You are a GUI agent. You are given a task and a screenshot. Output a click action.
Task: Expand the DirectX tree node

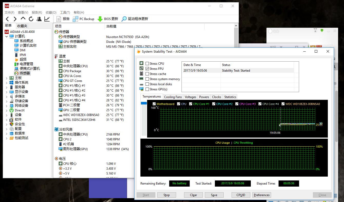[7, 110]
